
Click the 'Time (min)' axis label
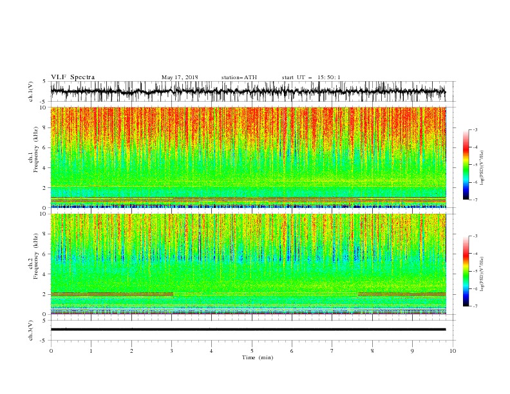[x=258, y=357]
